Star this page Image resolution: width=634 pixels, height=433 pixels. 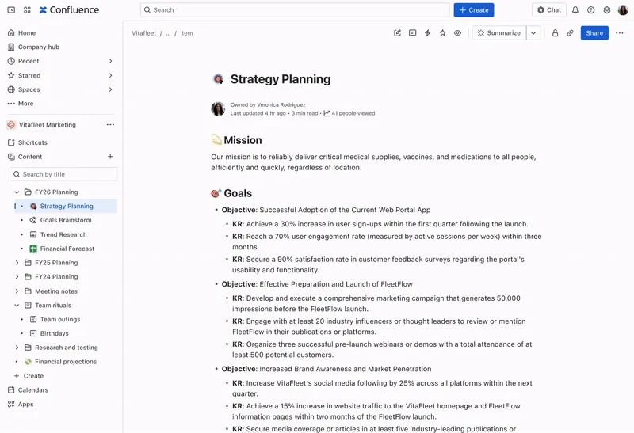coord(442,33)
